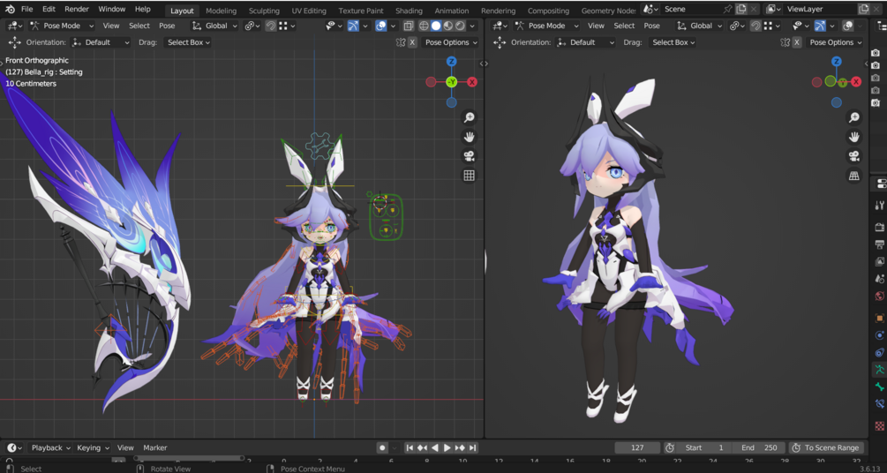The image size is (887, 473).
Task: Open the Bone properties tab icon
Action: coord(880,387)
